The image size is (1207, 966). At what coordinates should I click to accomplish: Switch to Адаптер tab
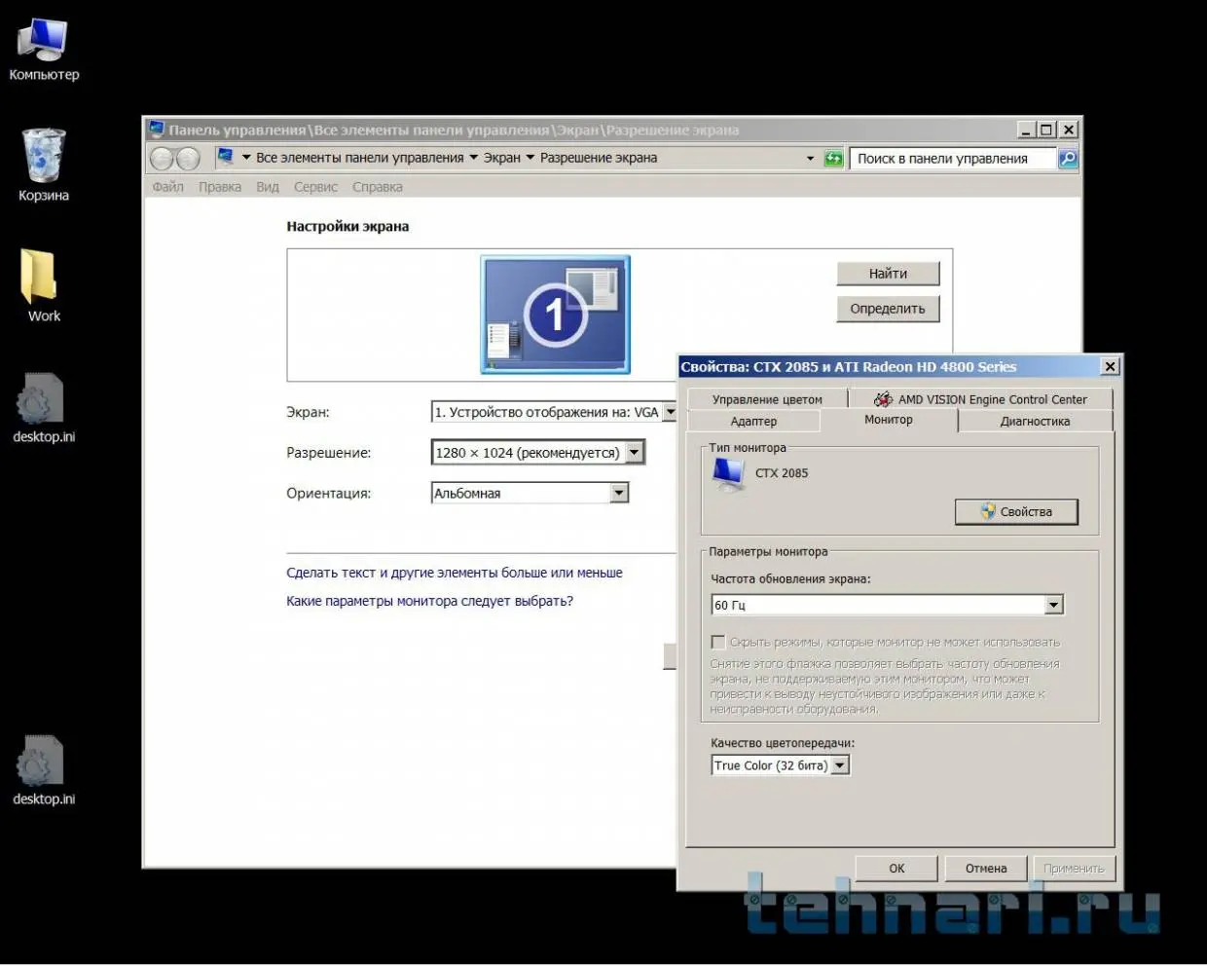[x=753, y=421]
